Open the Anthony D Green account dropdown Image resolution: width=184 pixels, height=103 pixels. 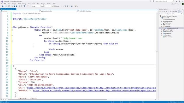[x=176, y=4]
